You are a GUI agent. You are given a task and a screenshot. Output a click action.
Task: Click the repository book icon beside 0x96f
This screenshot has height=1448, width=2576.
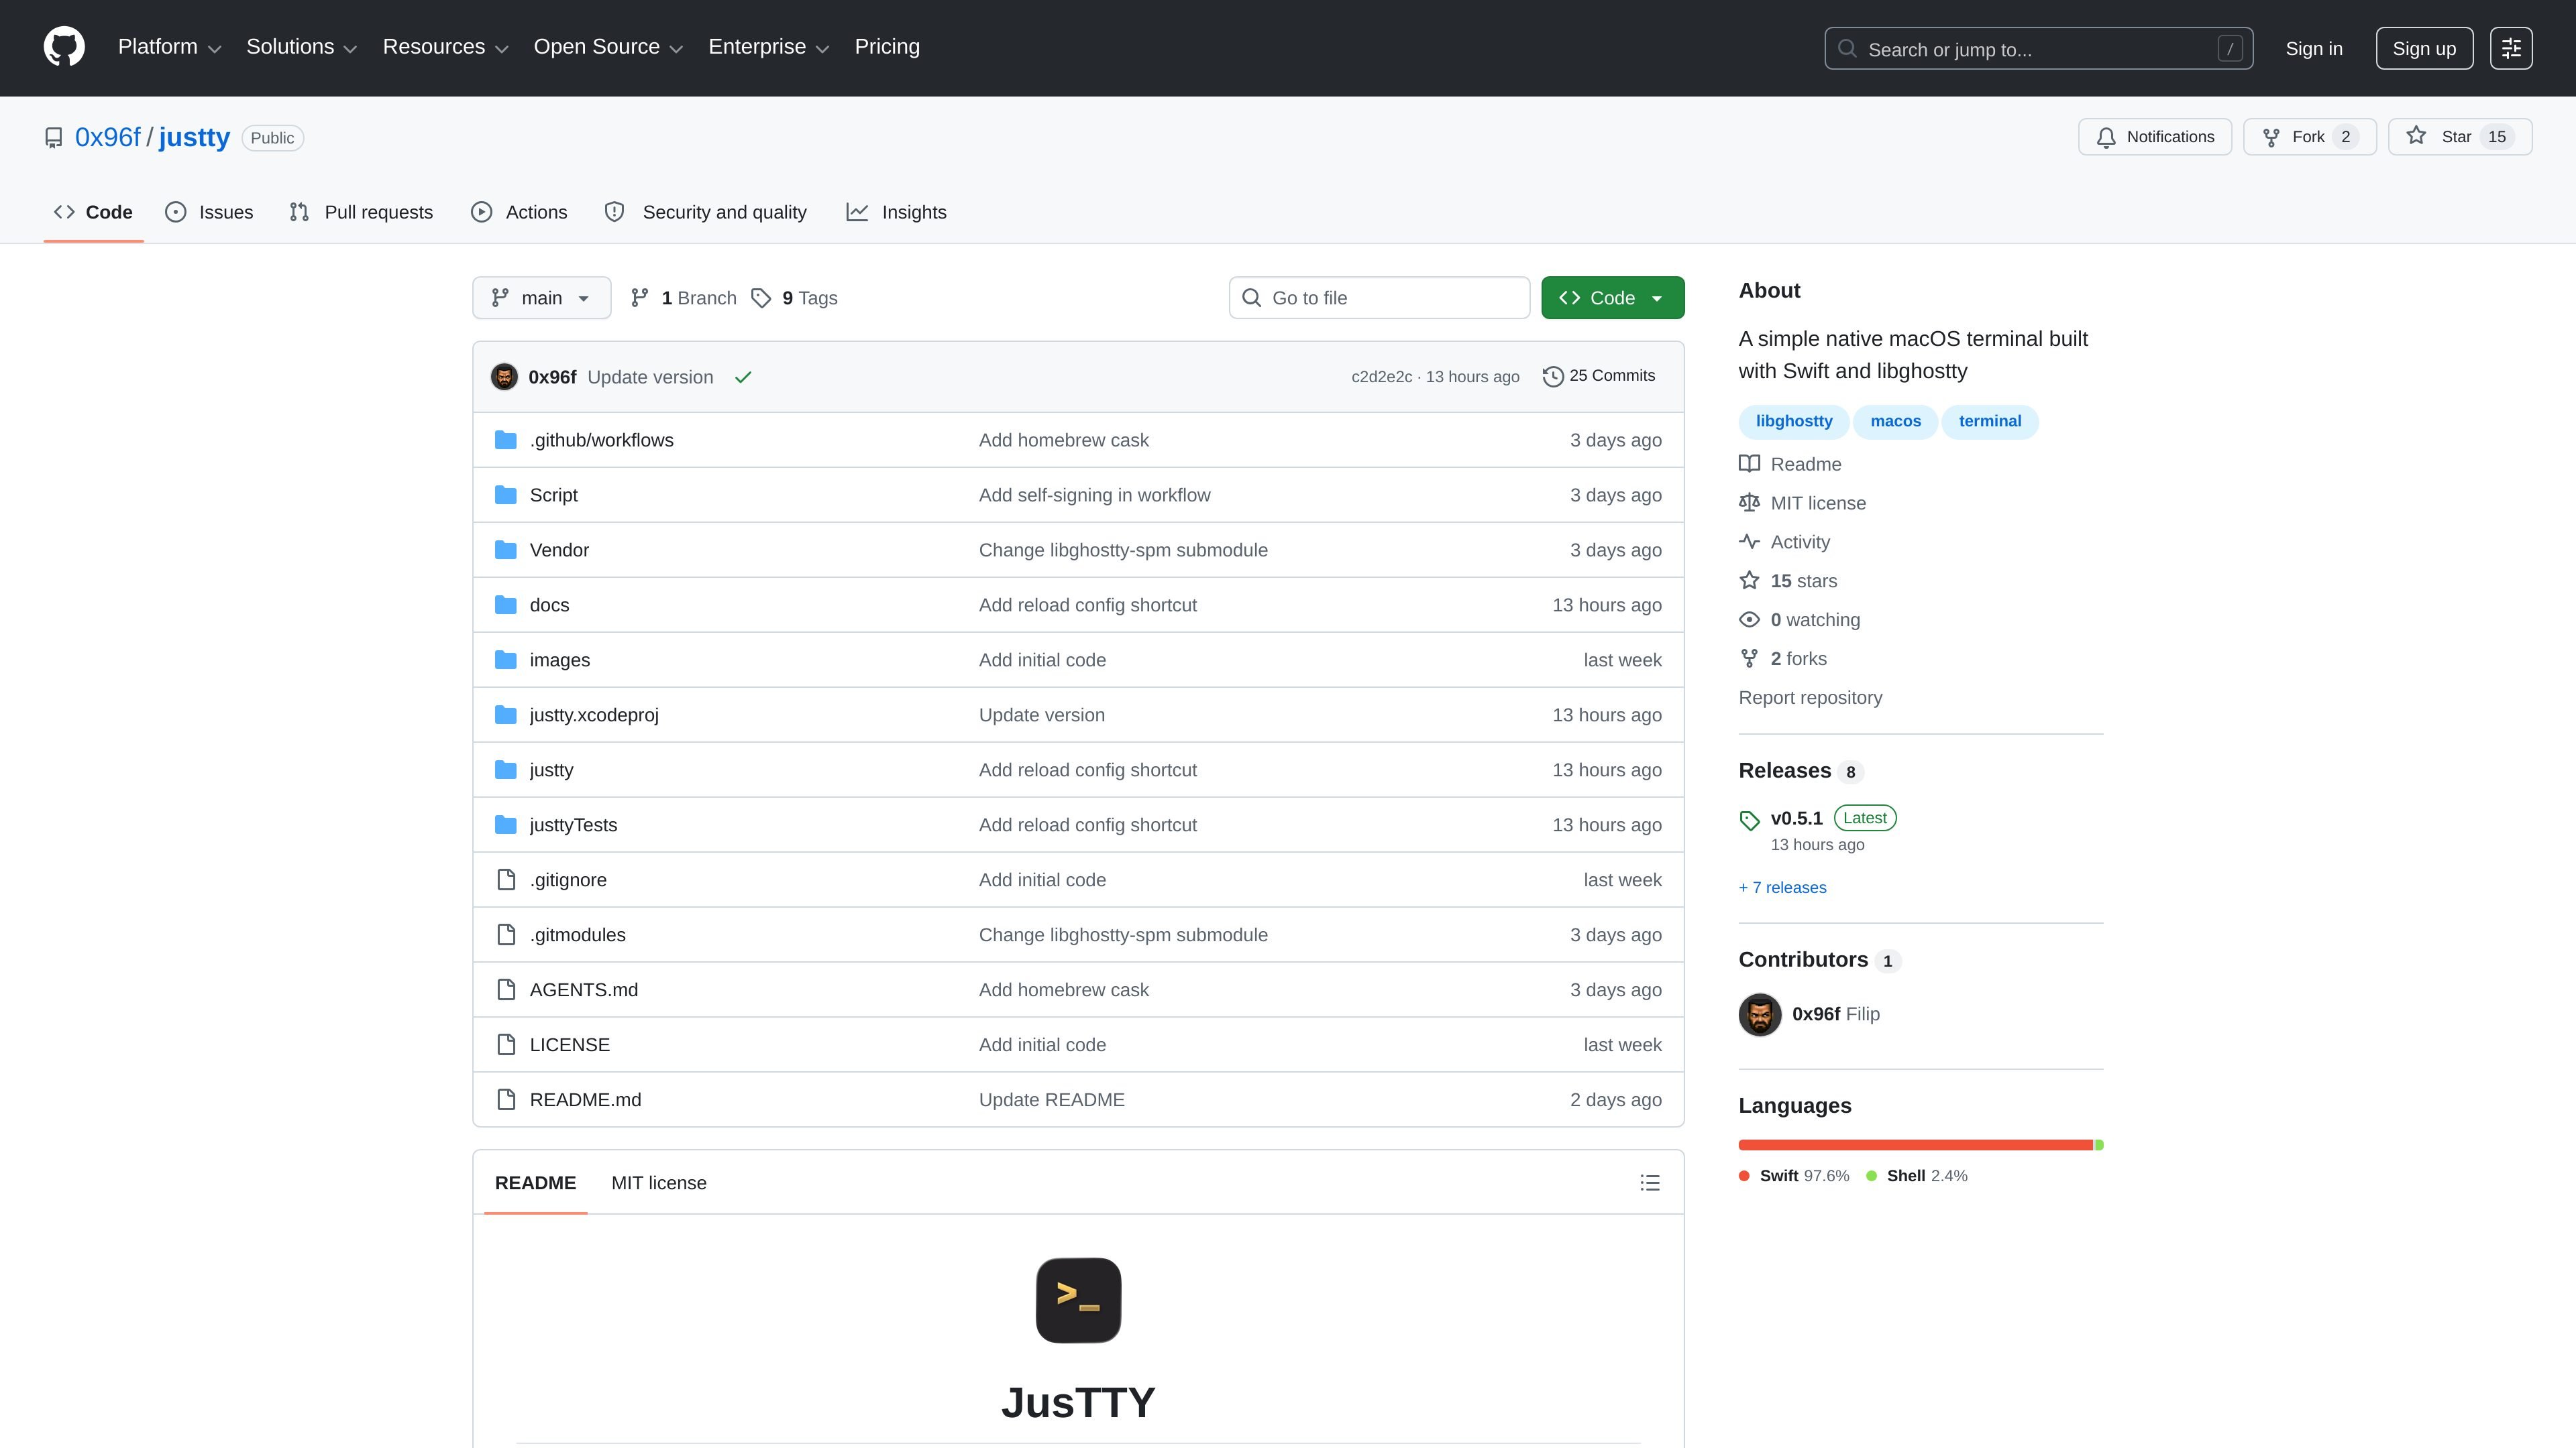pos(54,138)
